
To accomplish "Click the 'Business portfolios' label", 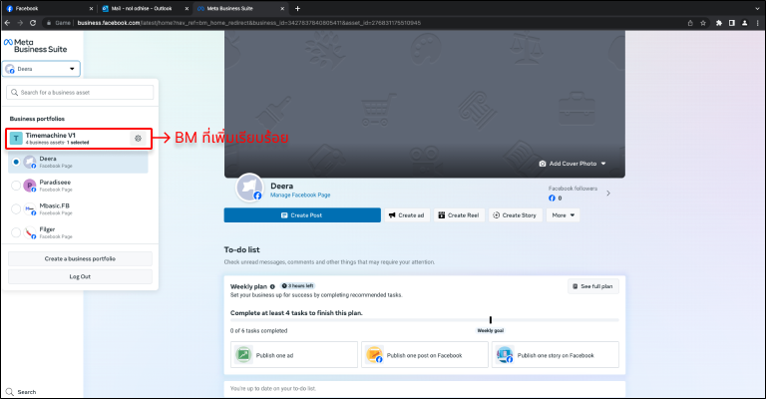I will point(37,119).
